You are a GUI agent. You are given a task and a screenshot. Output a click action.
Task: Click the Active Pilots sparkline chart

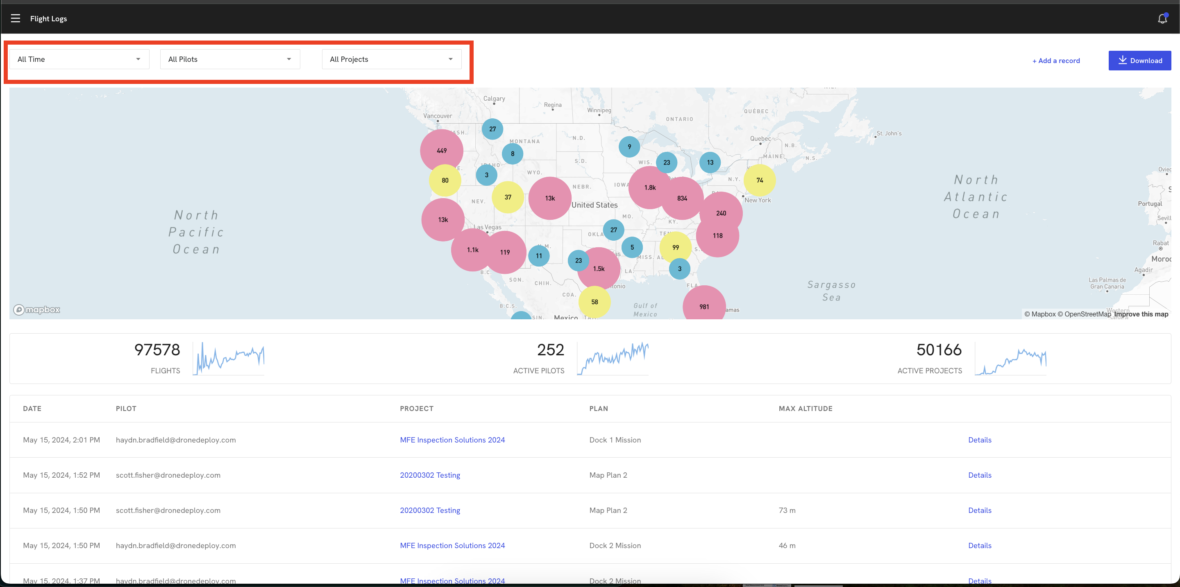pyautogui.click(x=613, y=358)
